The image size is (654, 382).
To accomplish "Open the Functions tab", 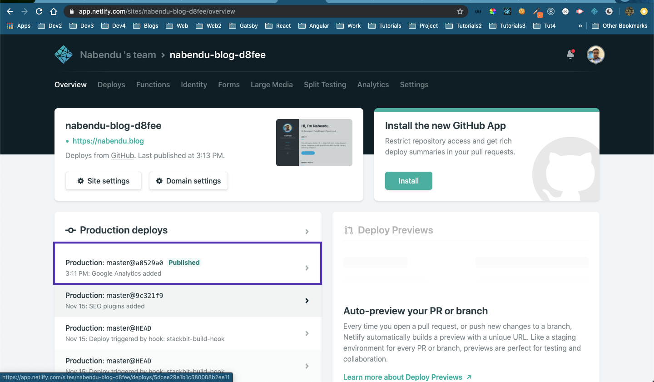I will point(153,84).
